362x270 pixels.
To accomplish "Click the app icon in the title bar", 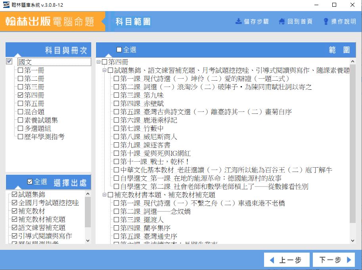I will tap(6, 5).
